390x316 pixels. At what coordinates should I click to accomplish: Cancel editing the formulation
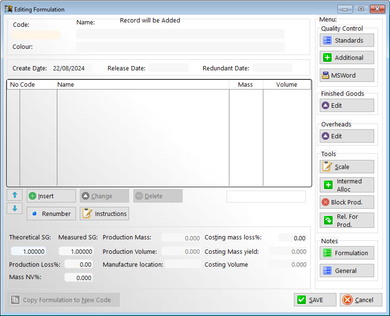[361, 300]
